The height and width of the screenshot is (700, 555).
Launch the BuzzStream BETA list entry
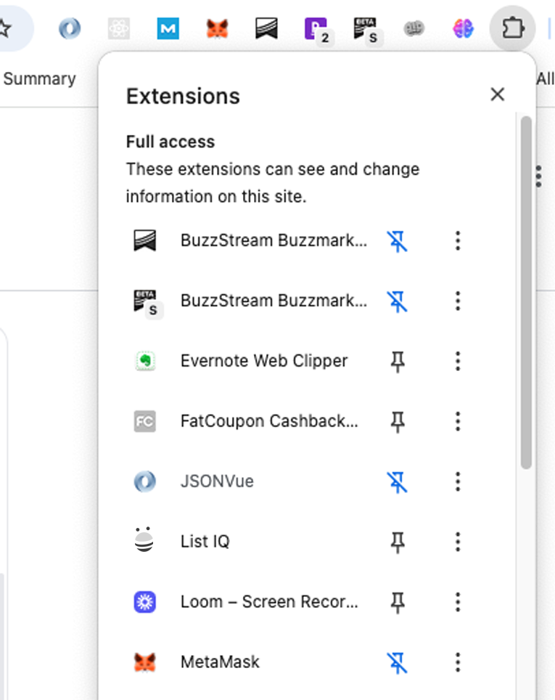(251, 301)
